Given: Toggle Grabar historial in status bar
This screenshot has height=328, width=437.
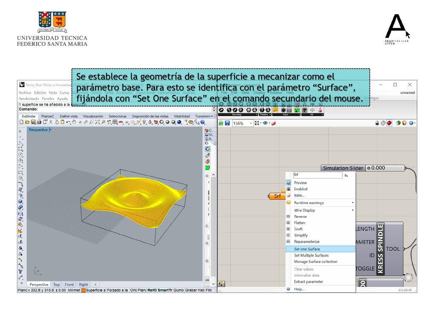Looking at the screenshot, I should [x=195, y=290].
